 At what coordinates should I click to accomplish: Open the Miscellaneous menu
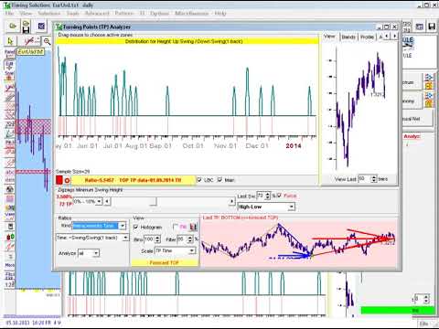[192, 14]
